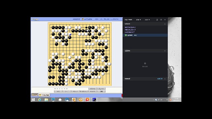The height and width of the screenshot is (119, 212).
Task: Select the third purple chat message line
Action: point(130,32)
